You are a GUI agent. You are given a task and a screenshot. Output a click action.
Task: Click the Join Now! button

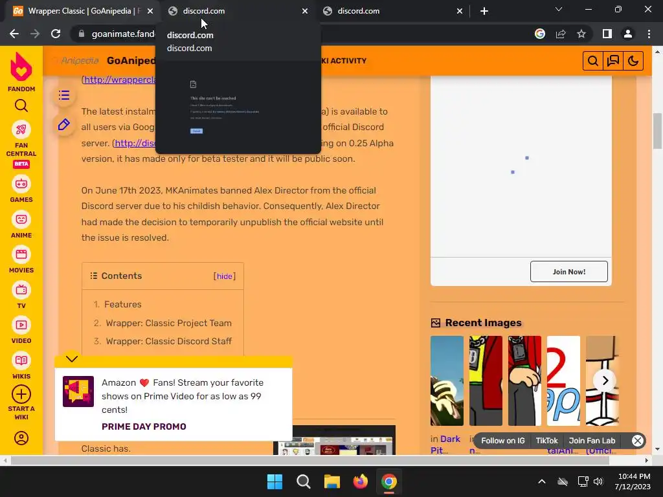(568, 272)
